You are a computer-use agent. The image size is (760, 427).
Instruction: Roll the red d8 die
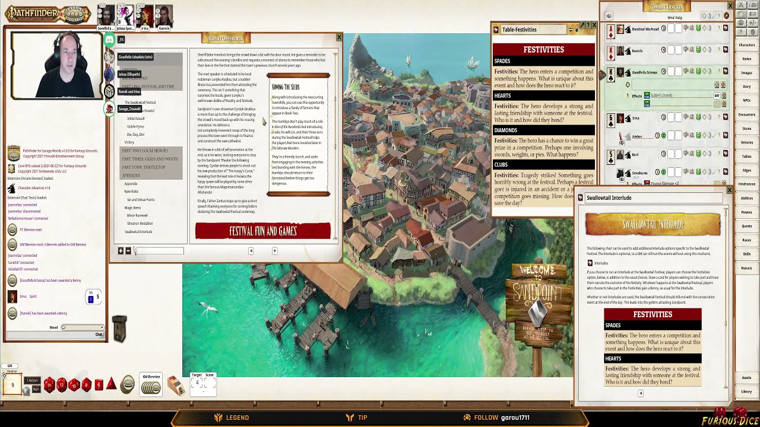(x=87, y=385)
